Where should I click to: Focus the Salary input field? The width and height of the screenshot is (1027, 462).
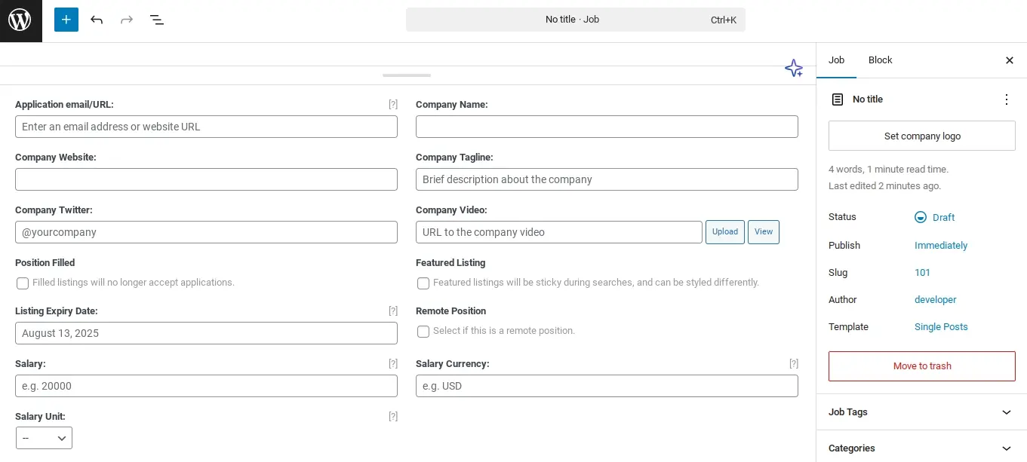point(206,386)
